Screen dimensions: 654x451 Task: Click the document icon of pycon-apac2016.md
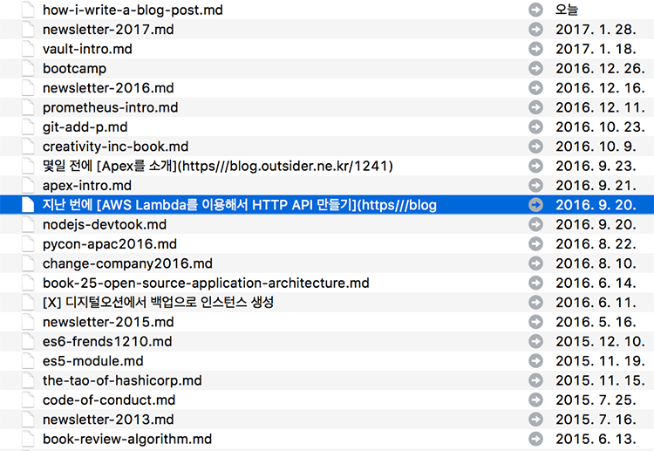[28, 243]
